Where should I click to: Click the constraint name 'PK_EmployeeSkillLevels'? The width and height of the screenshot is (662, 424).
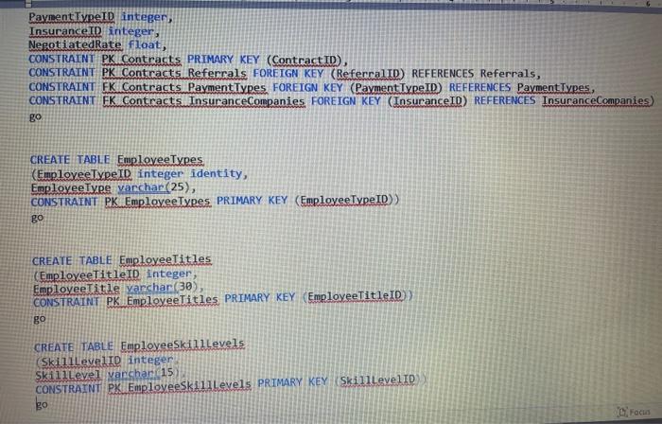[180, 386]
